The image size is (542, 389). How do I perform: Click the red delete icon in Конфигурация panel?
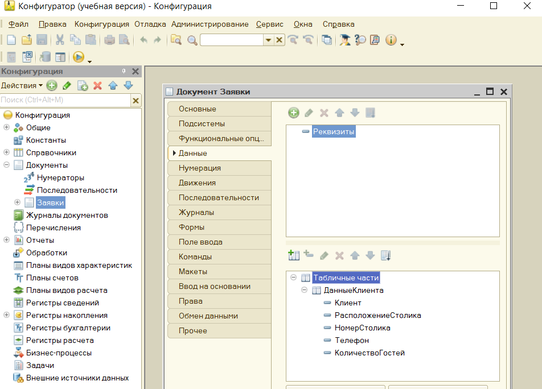click(x=97, y=85)
